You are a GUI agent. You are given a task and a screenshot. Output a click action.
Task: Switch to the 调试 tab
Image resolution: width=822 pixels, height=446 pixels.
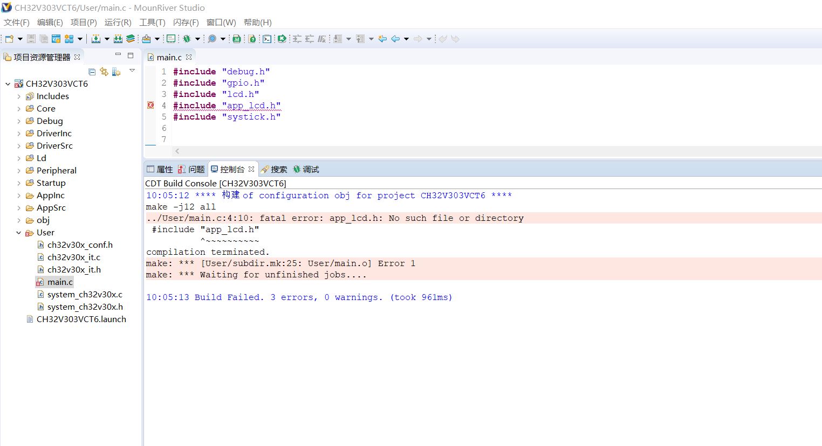(306, 169)
